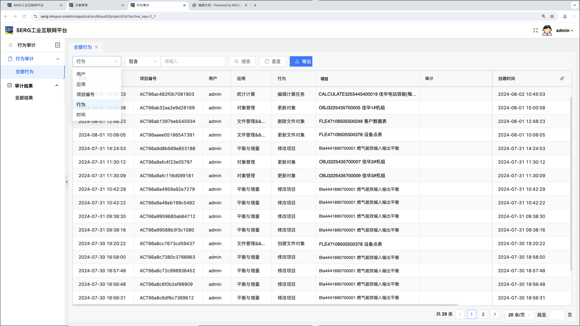
Task: Click the fullscreen expand icon in header
Action: [535, 30]
